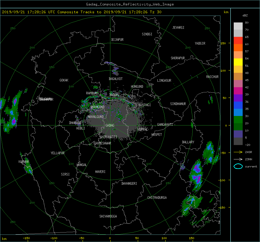Select the red 60-65 dBZ color swatch
This screenshot has width=260, height=242.
pos(238,41)
